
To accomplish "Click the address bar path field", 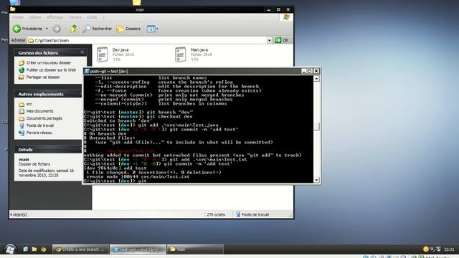I will 147,40.
